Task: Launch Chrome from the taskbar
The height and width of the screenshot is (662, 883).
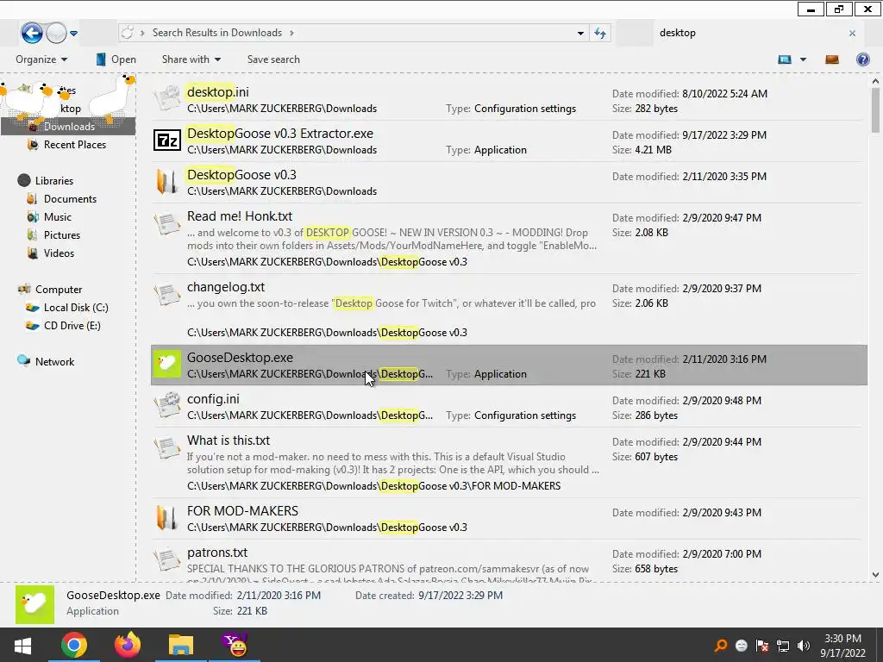Action: 74,645
